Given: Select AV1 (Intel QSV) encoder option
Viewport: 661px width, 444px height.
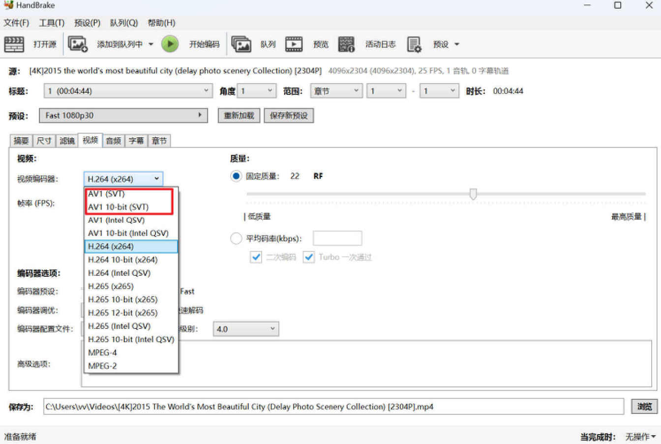Looking at the screenshot, I should click(x=131, y=220).
